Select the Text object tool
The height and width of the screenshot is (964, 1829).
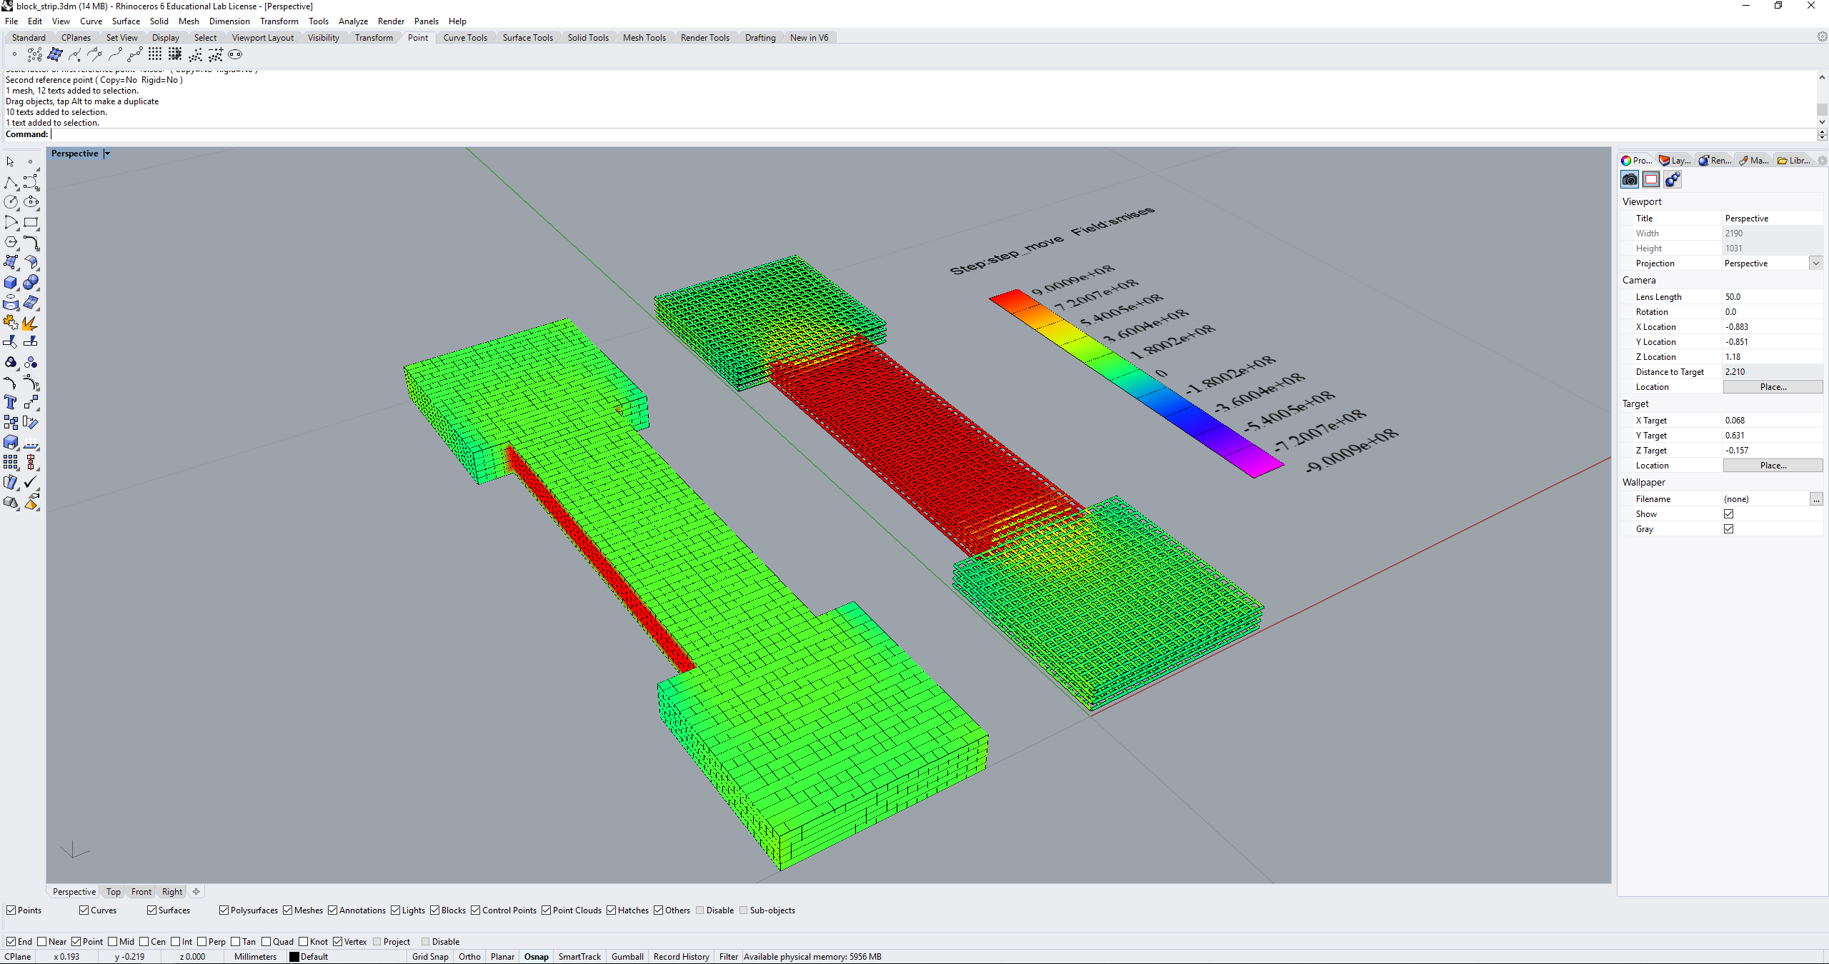coord(11,403)
